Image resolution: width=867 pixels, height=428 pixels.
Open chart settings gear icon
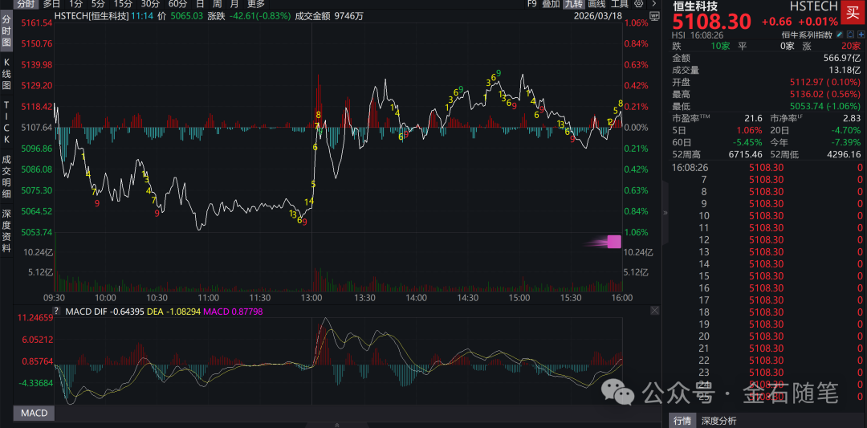639,4
